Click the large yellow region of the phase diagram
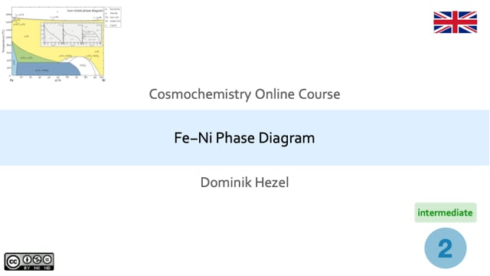 coord(28,36)
